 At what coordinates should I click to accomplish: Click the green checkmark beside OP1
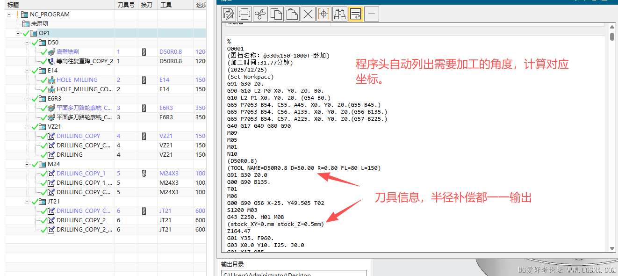[26, 33]
